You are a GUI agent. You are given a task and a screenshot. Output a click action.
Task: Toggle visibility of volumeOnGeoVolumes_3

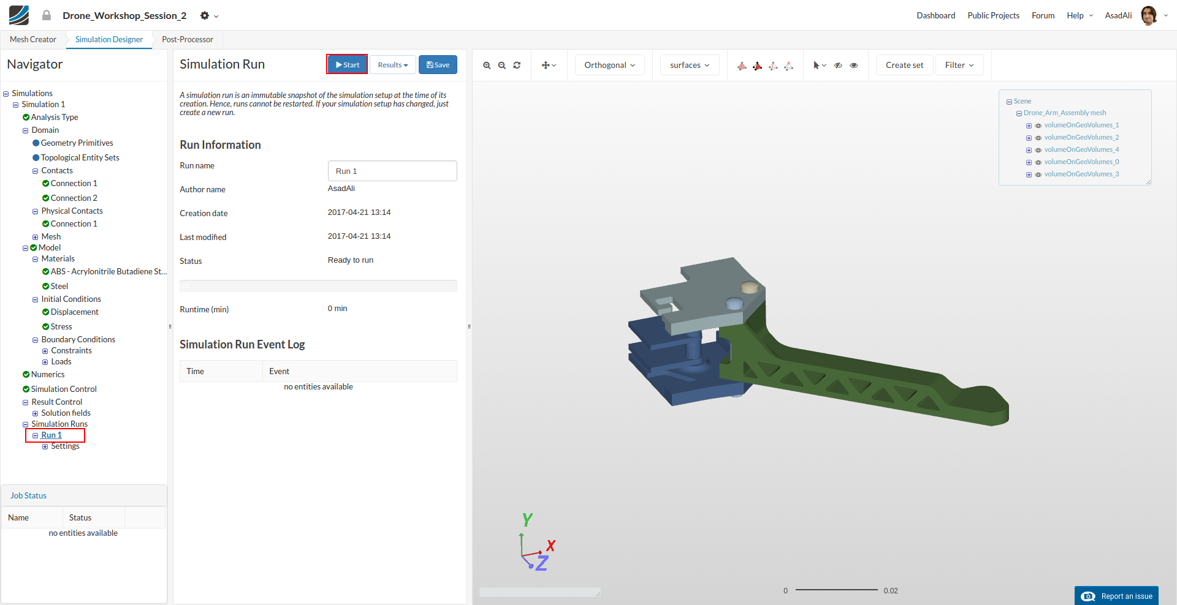coord(1038,175)
